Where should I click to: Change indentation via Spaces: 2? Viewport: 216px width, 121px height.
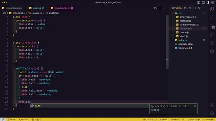(164, 120)
